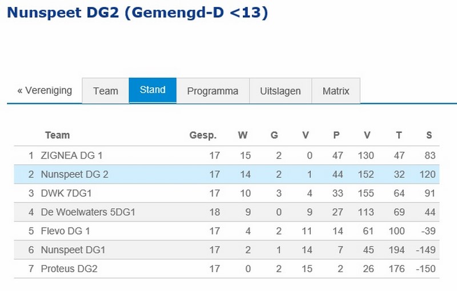457x291 pixels.
Task: Click the P column header
Action: click(336, 135)
